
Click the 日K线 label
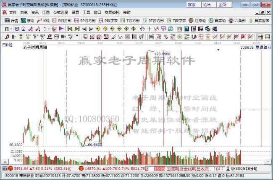click(7, 45)
